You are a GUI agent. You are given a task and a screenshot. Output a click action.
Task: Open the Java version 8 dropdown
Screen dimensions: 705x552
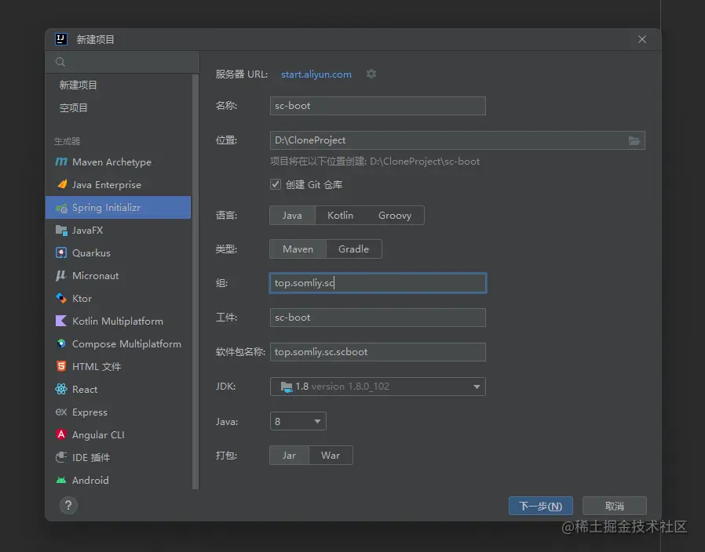[x=298, y=421]
